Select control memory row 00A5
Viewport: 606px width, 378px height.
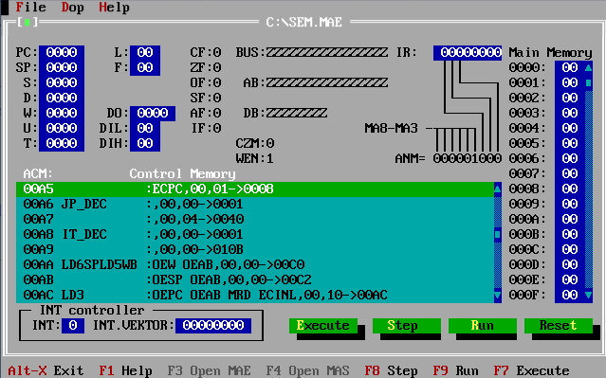pos(255,189)
